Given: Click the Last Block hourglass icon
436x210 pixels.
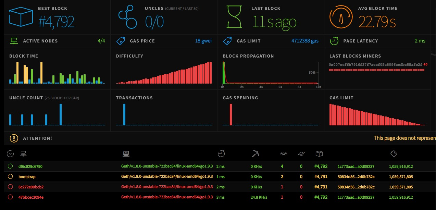Looking at the screenshot, I should click(x=235, y=17).
